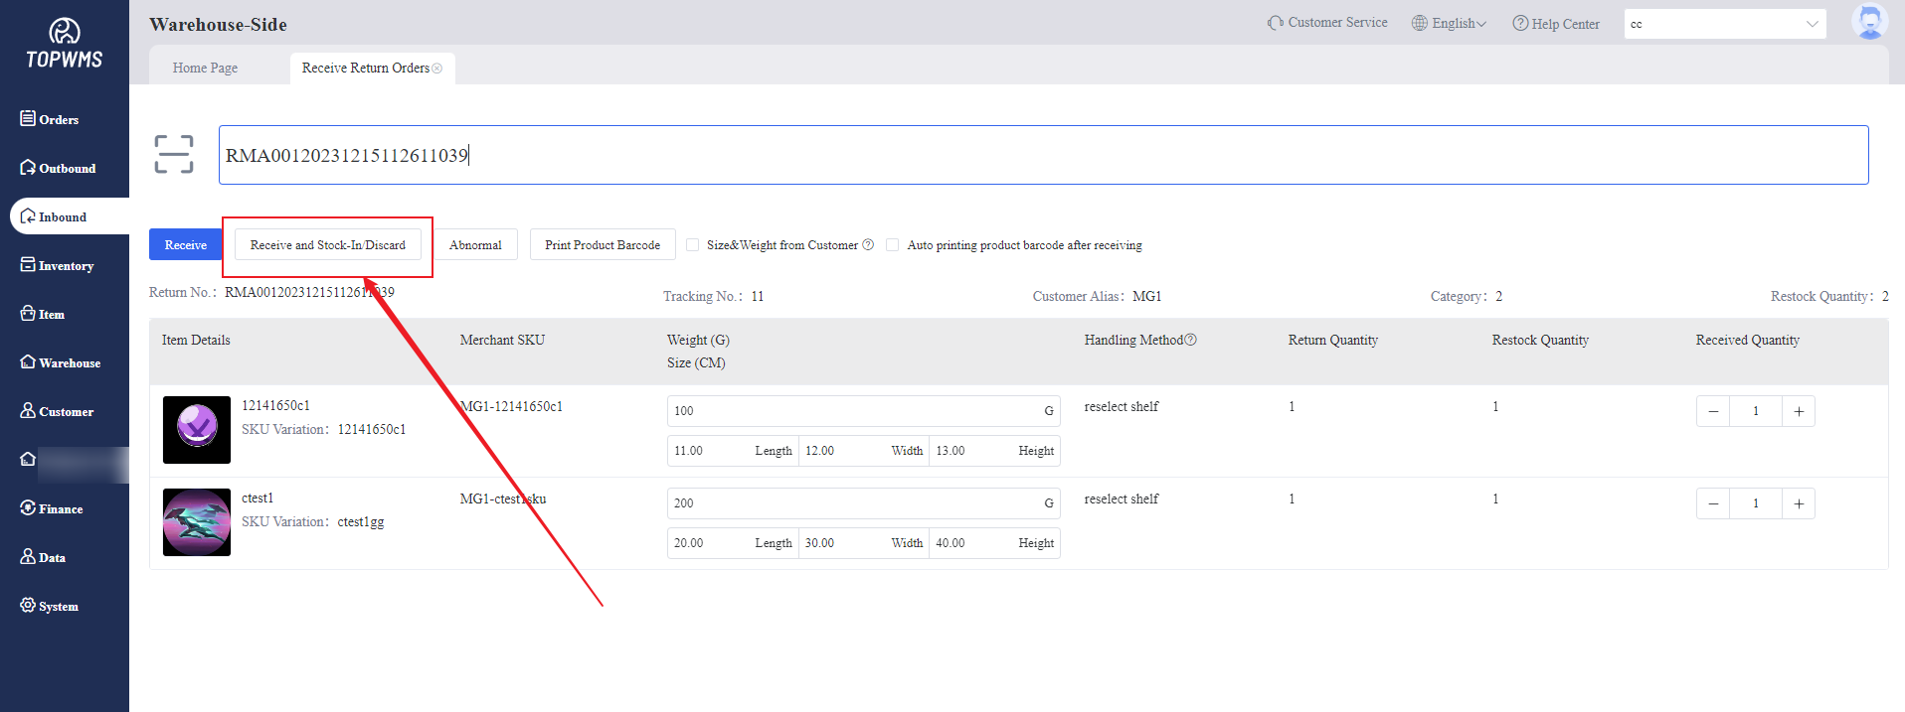Click the blue Receive button
Image resolution: width=1905 pixels, height=712 pixels.
(x=185, y=245)
